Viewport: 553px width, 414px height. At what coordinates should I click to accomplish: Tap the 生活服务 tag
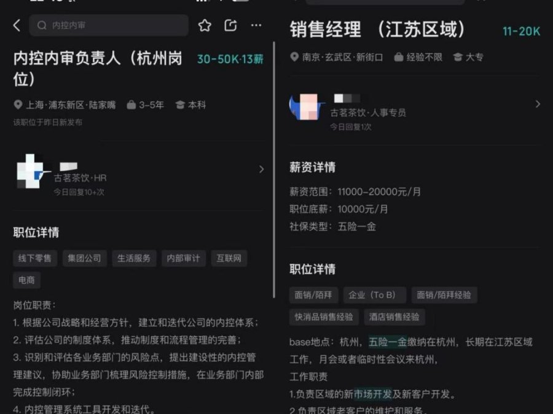[134, 258]
